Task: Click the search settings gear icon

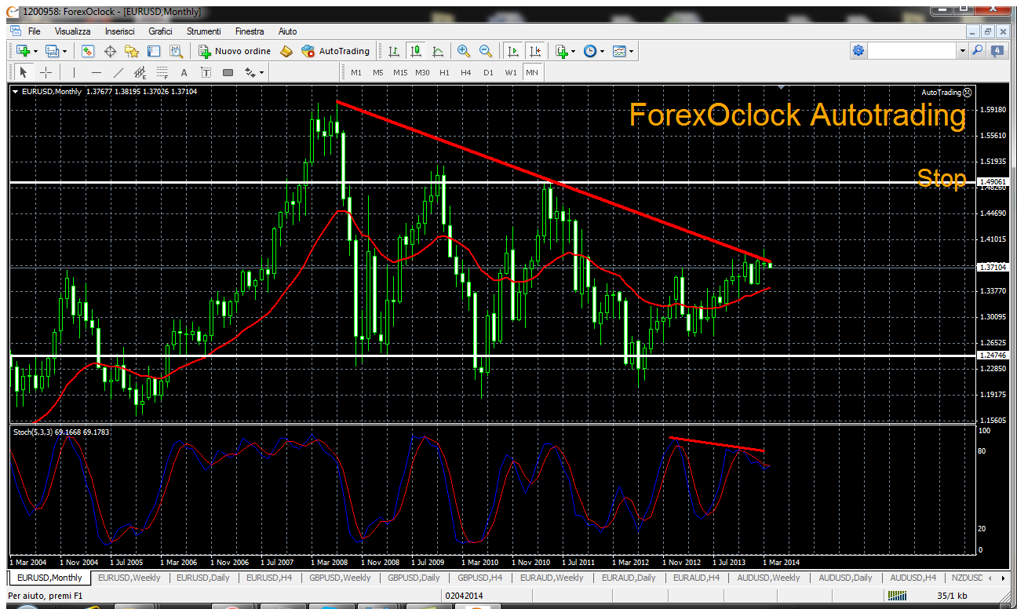Action: (858, 50)
